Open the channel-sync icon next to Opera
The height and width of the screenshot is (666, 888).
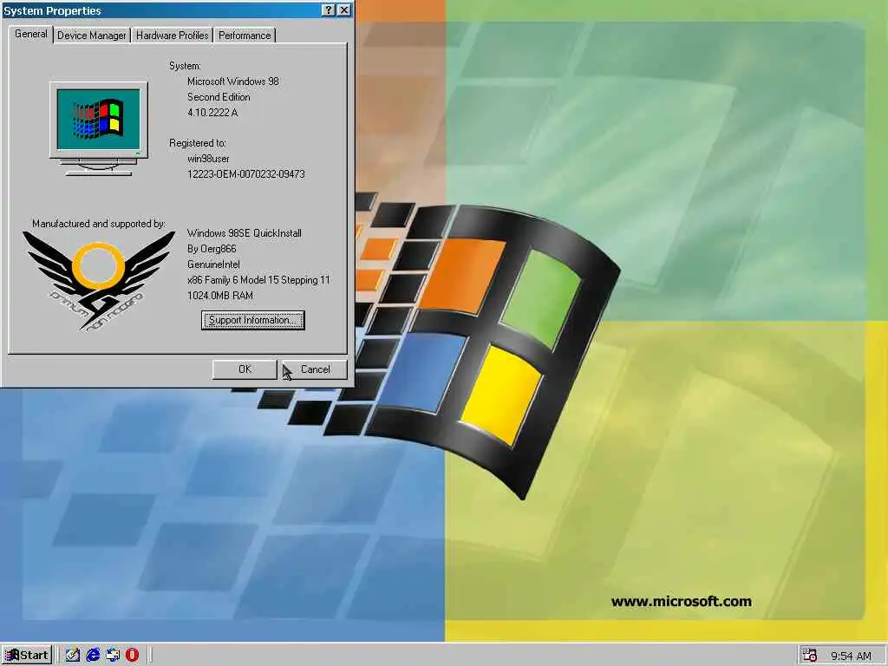[113, 655]
